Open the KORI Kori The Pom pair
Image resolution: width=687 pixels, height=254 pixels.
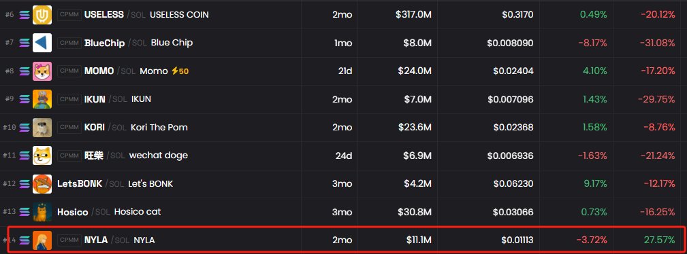[x=135, y=127]
